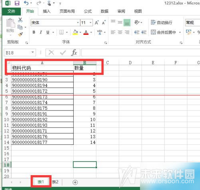Open the 文件 File tab

11,11
